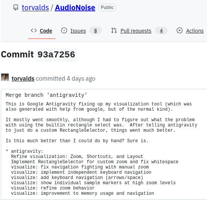Switch to the Issues tab
The width and height of the screenshot is (207, 200).
pos(78,31)
